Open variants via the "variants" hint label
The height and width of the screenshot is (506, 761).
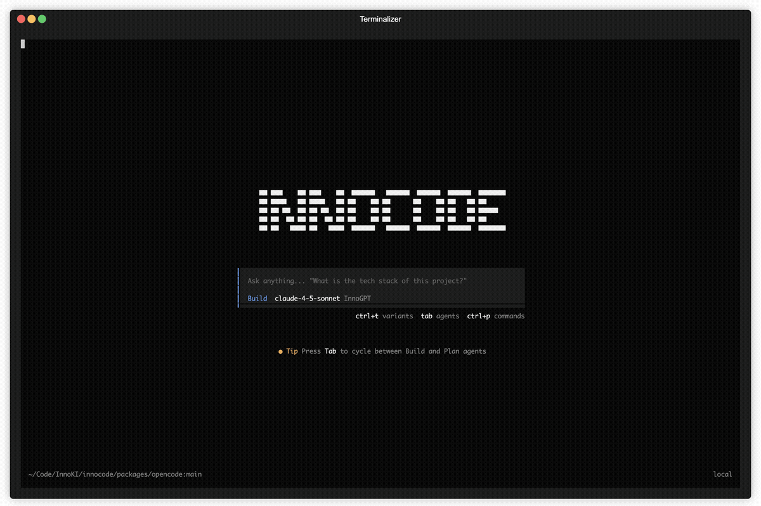point(398,316)
